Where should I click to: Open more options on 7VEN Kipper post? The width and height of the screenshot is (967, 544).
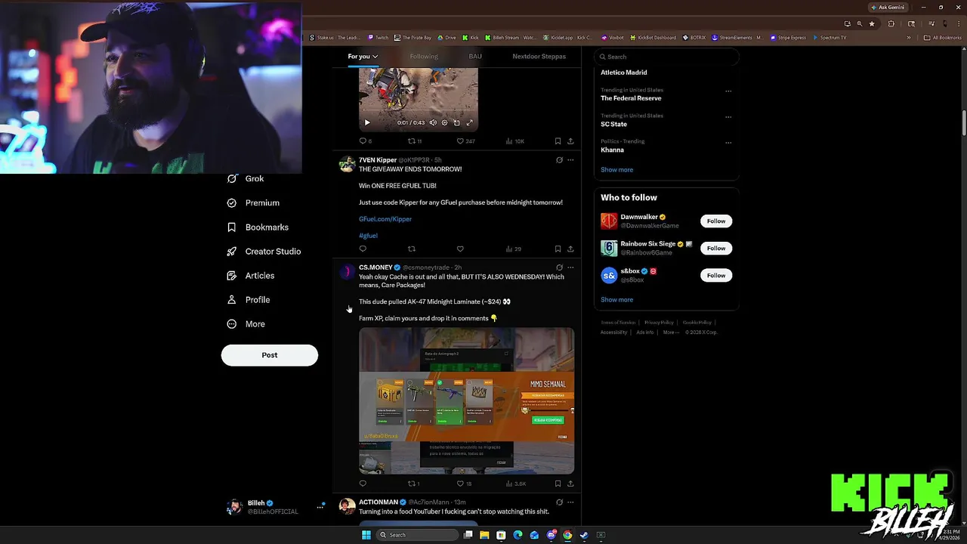(x=570, y=160)
